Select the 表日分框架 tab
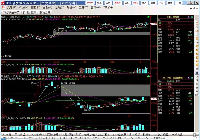This screenshot has width=200, height=140. point(29,12)
